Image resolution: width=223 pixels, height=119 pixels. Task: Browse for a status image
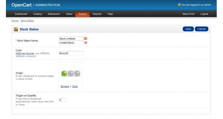click(65, 86)
